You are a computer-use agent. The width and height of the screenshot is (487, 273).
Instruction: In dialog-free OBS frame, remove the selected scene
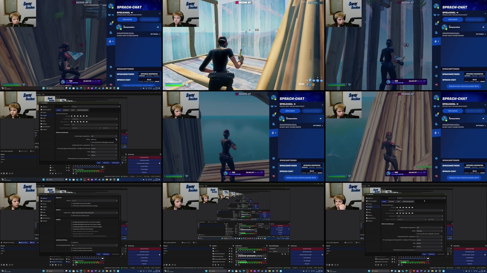(167, 265)
